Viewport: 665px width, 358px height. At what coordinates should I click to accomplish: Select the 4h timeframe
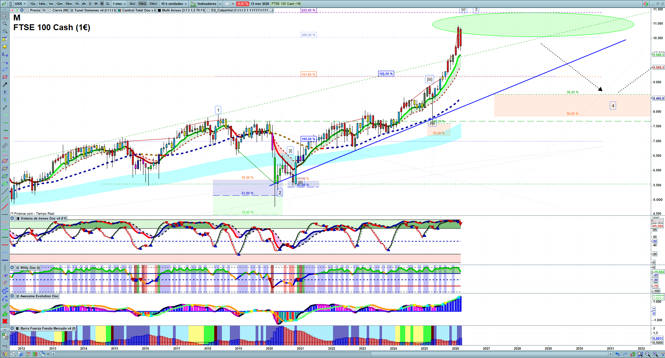click(84, 4)
